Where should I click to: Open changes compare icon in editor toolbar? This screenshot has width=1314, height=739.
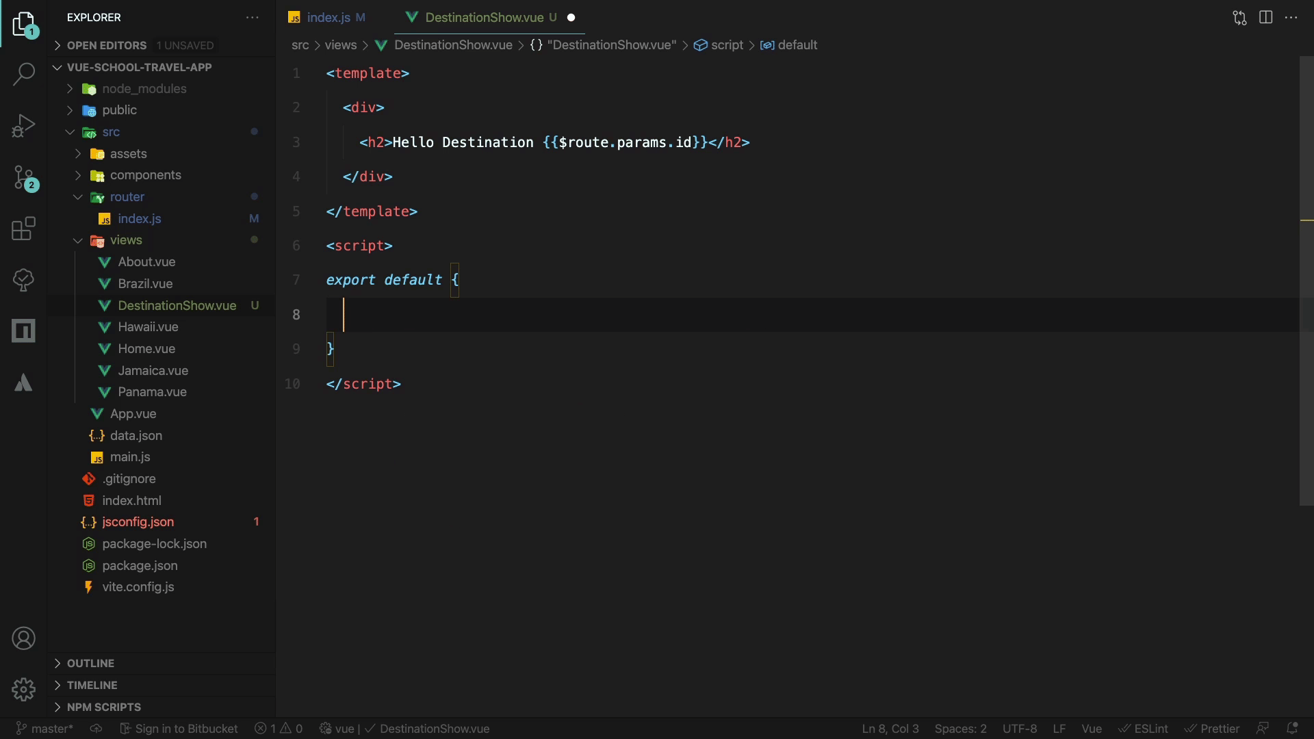[1239, 18]
